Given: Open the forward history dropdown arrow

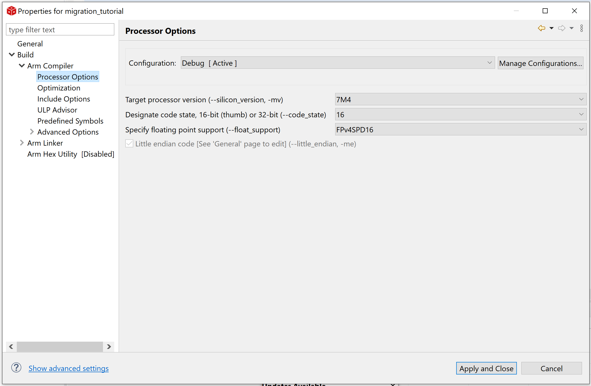Looking at the screenshot, I should (x=571, y=28).
